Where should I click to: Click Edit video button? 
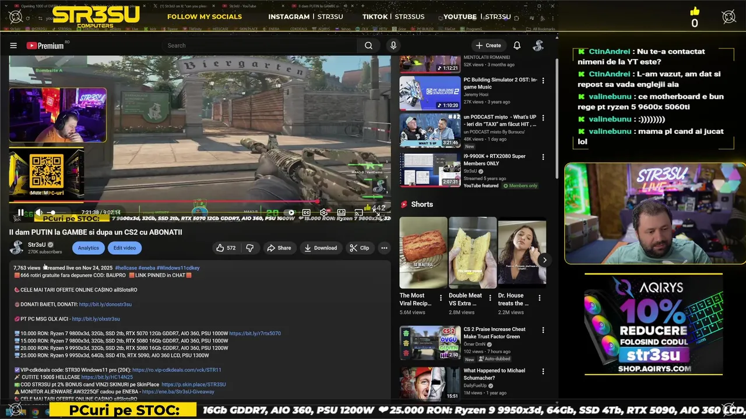click(x=125, y=248)
